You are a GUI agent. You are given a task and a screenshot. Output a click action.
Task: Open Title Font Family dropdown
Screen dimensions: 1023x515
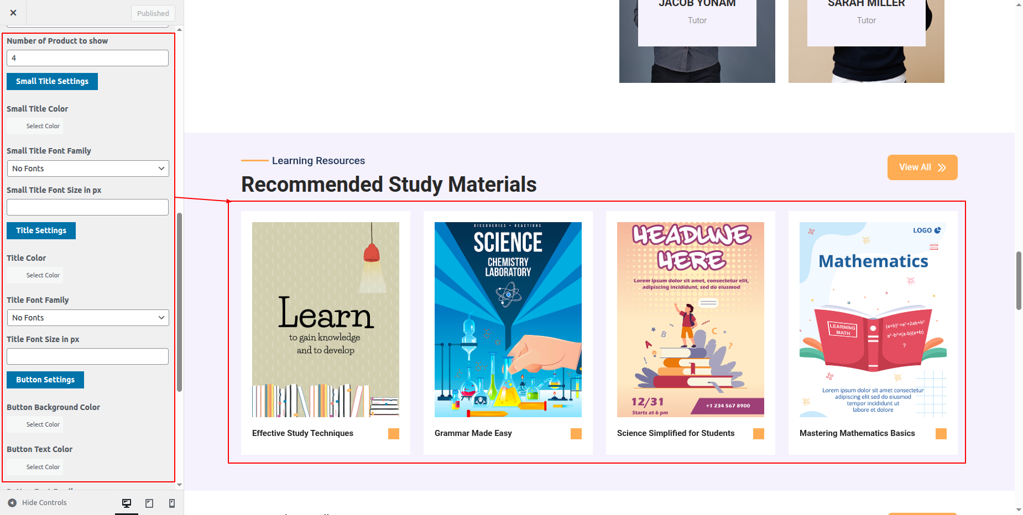(88, 318)
